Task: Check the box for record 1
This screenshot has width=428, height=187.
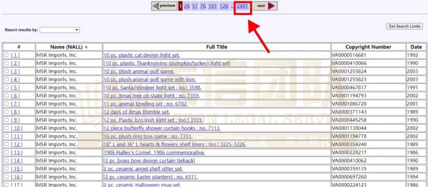Action: (7, 55)
